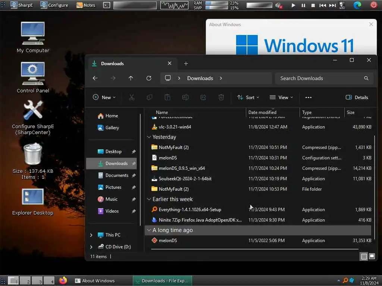Open the Configure menu in top bar
The height and width of the screenshot is (286, 382).
click(54, 5)
